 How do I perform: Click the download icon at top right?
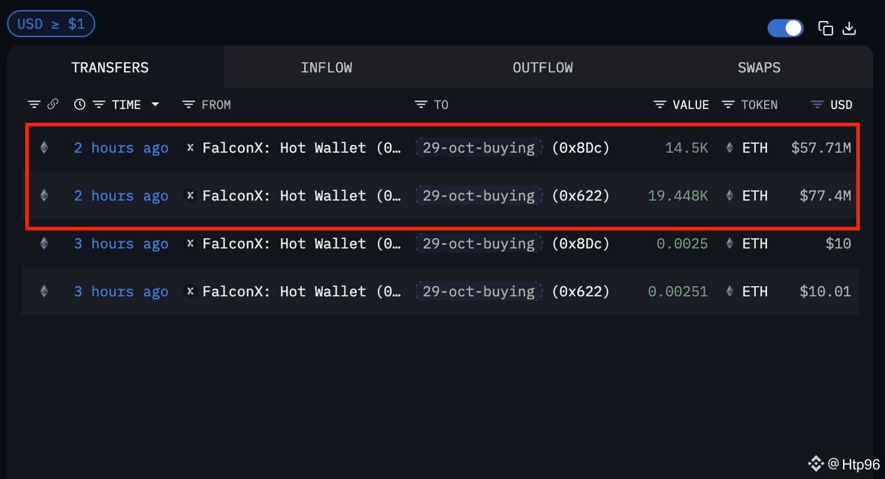point(849,28)
